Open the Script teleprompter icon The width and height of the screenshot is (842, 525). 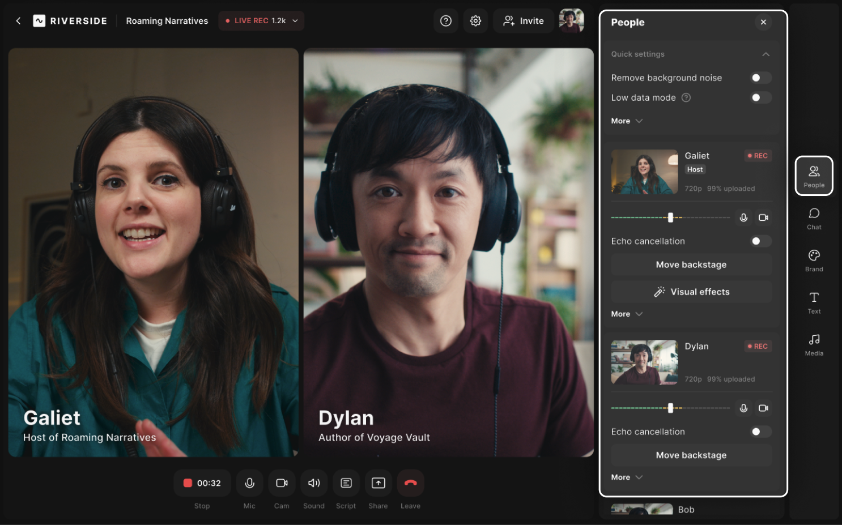(346, 483)
